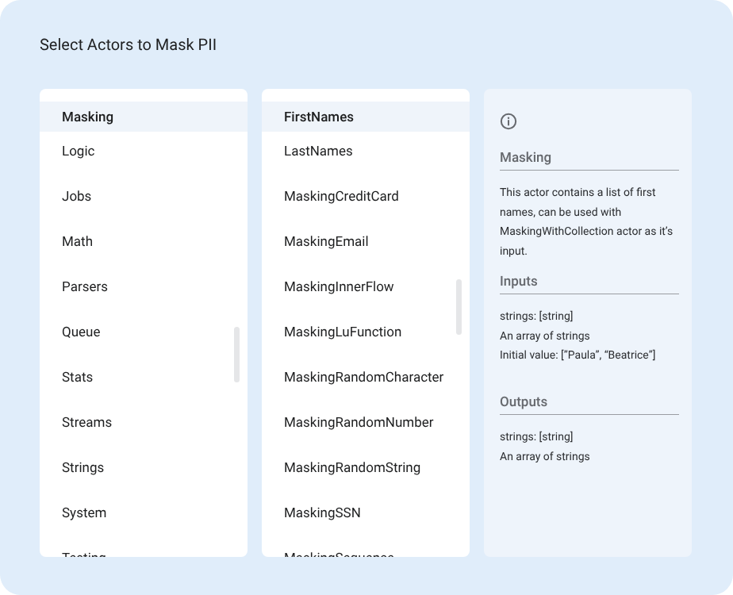Image resolution: width=733 pixels, height=595 pixels.
Task: Click the Masking heading in details panel
Action: (525, 158)
